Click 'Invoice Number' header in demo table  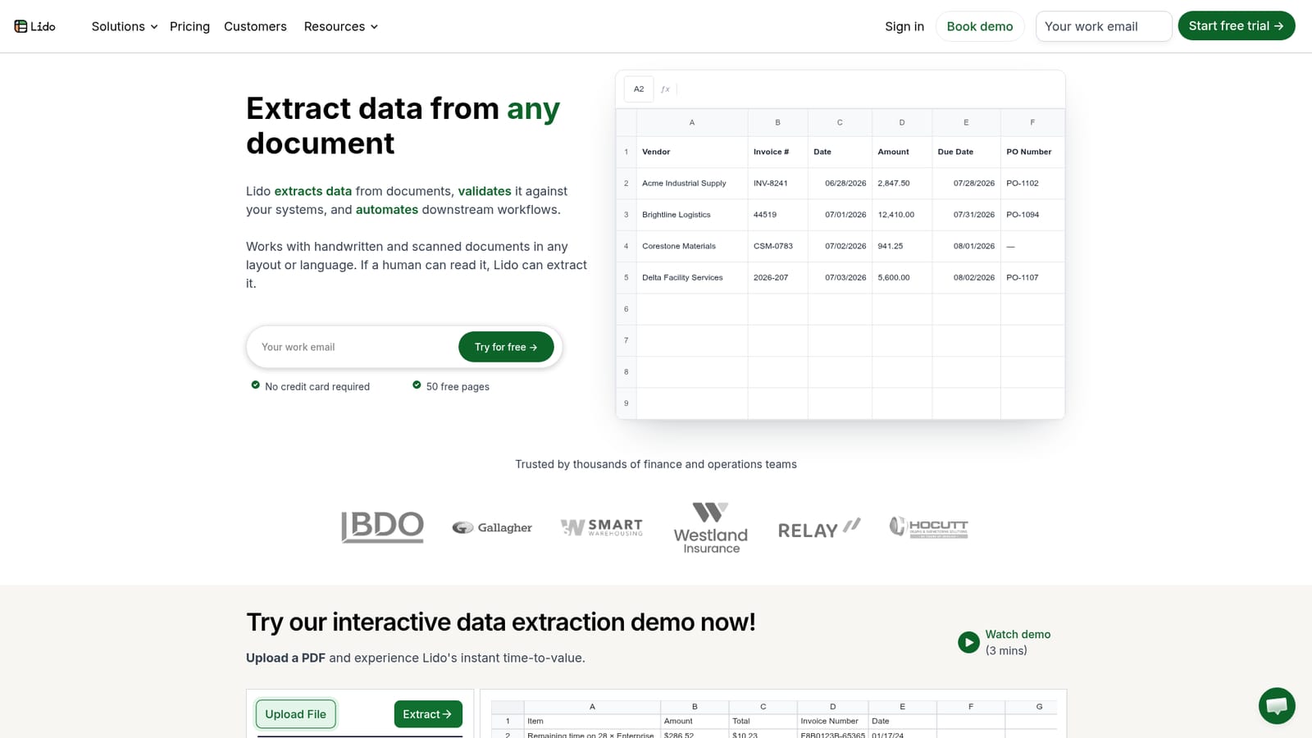coord(832,721)
